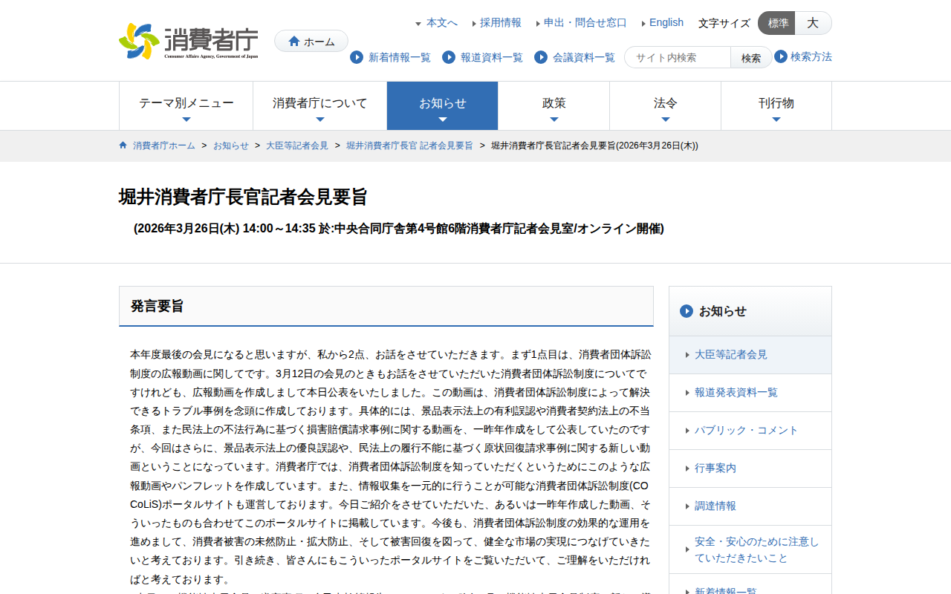
Task: Expand the テーマ別メニュー dropdown
Action: tap(186, 105)
